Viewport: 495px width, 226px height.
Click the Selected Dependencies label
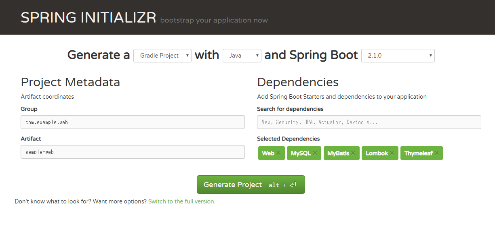pos(289,139)
